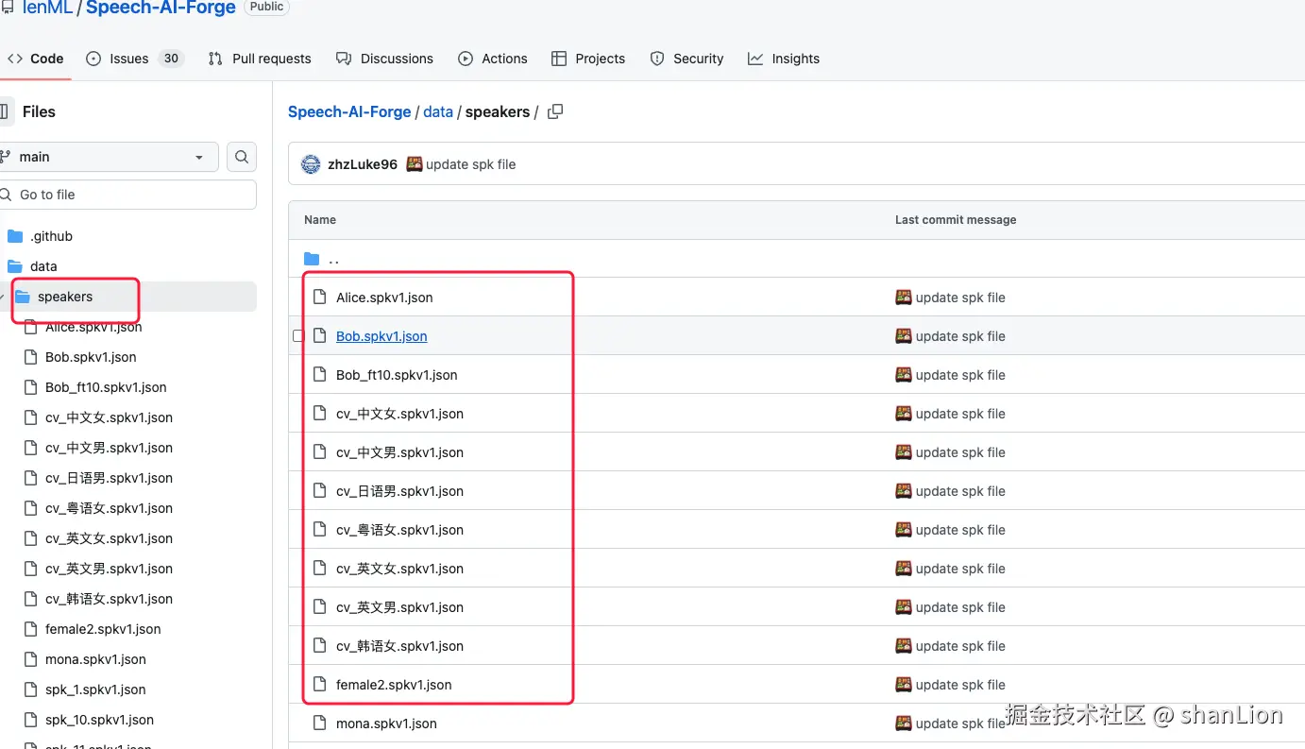Open cv_中文男.spkv1.json in the file list
1305x749 pixels.
pos(399,452)
